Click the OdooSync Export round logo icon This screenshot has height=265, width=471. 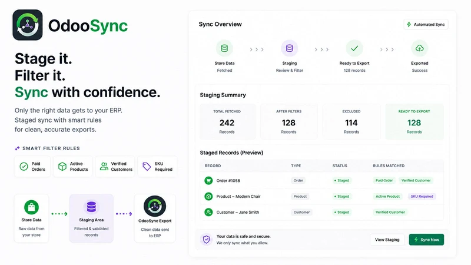click(155, 206)
